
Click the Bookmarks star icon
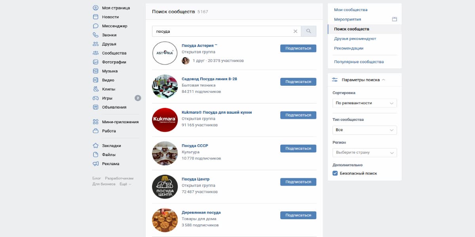[x=95, y=146]
